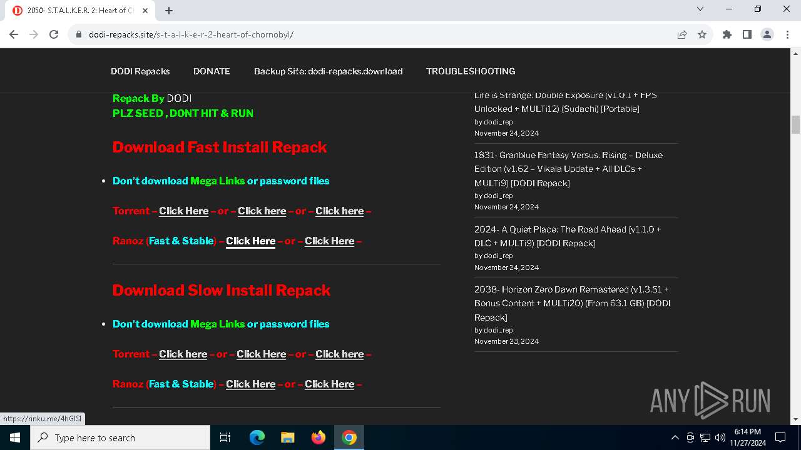Open the DONATE menu item
801x450 pixels.
point(212,71)
